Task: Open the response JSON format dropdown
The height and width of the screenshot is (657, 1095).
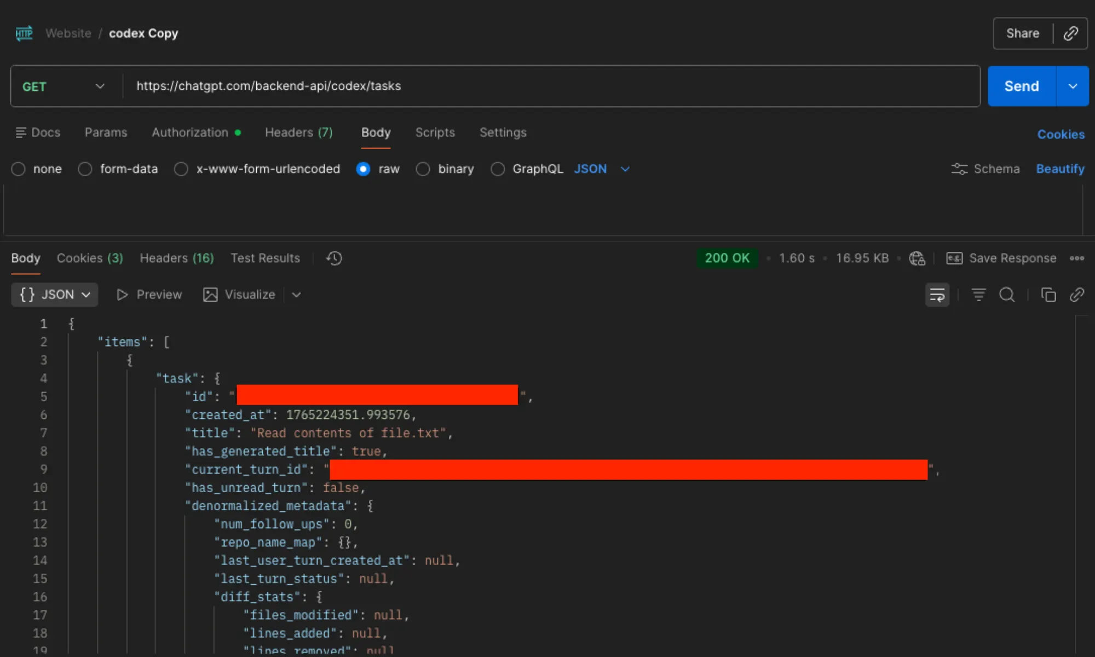Action: (x=55, y=295)
